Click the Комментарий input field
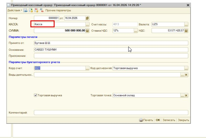 pyautogui.click(x=111, y=113)
